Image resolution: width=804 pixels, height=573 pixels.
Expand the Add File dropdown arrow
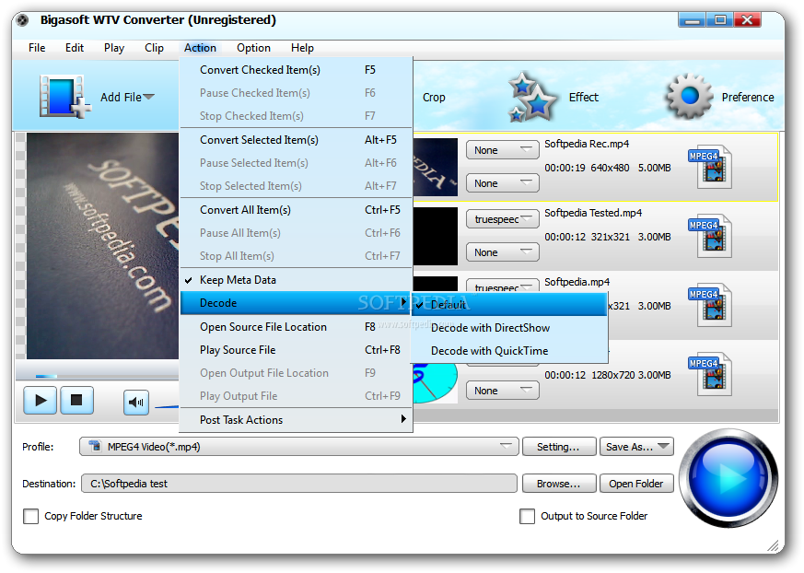tap(148, 97)
